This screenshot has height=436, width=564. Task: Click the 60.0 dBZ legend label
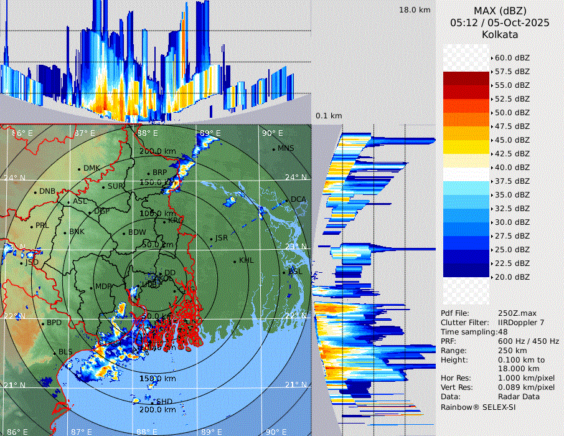click(512, 58)
